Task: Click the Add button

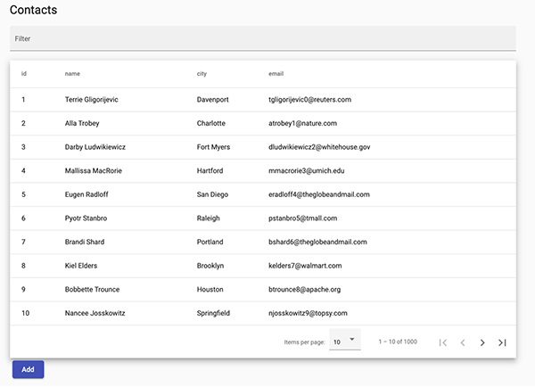Action: tap(28, 369)
